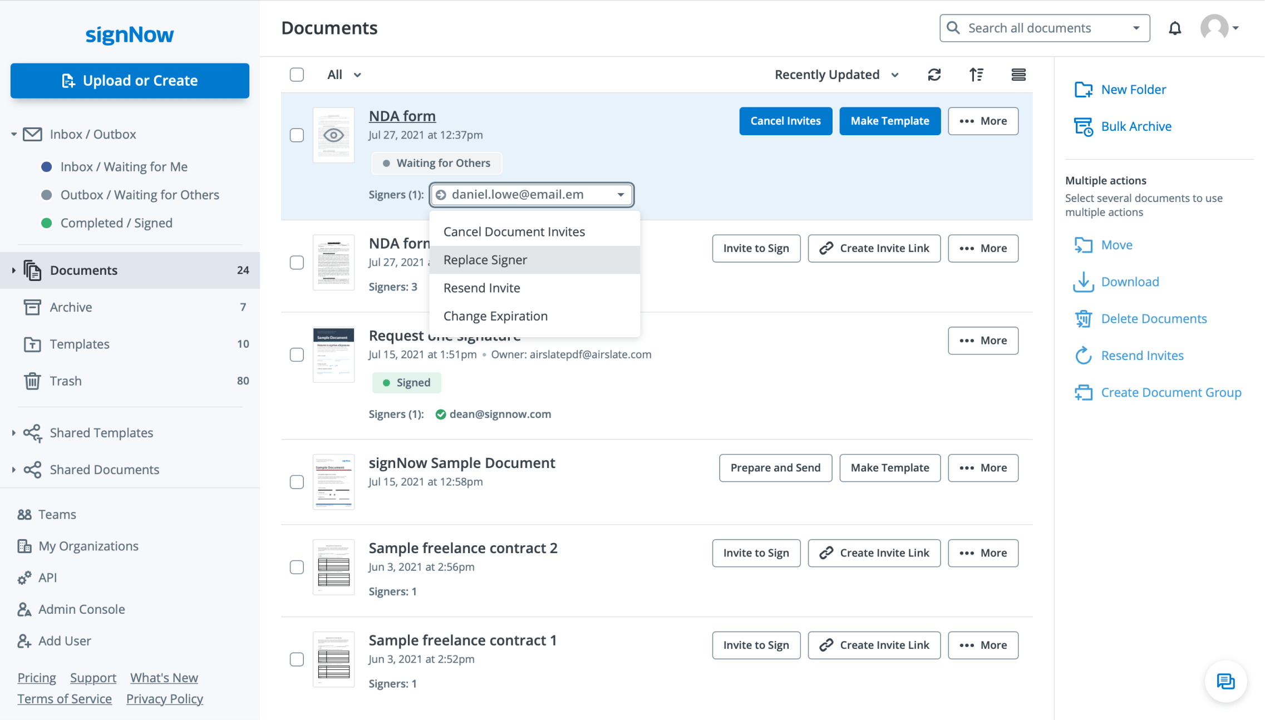Click Make Template for the NDA form
Screen dimensions: 1265x720
890,121
